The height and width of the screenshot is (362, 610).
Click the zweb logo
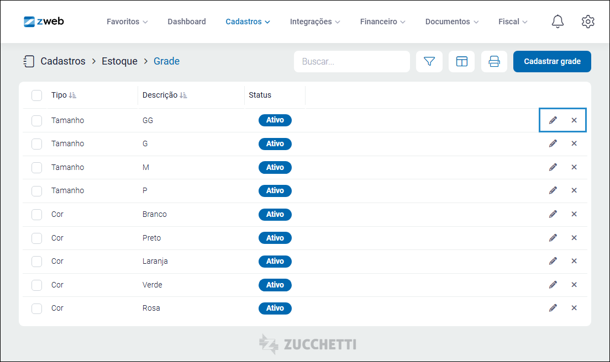(44, 22)
